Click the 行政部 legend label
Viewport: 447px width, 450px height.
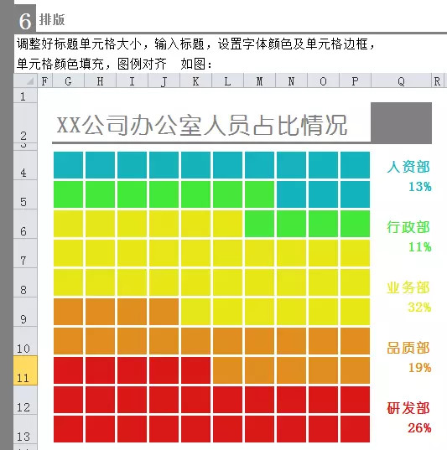tap(408, 227)
